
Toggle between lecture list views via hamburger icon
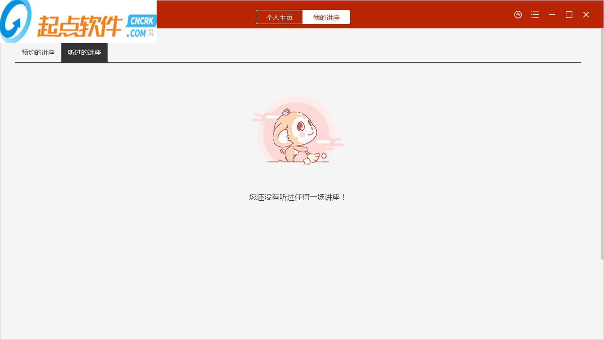(535, 15)
